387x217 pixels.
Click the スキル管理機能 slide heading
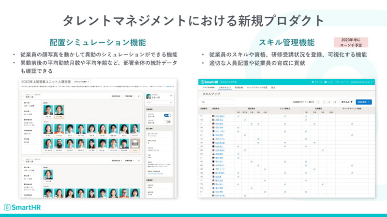tap(286, 42)
